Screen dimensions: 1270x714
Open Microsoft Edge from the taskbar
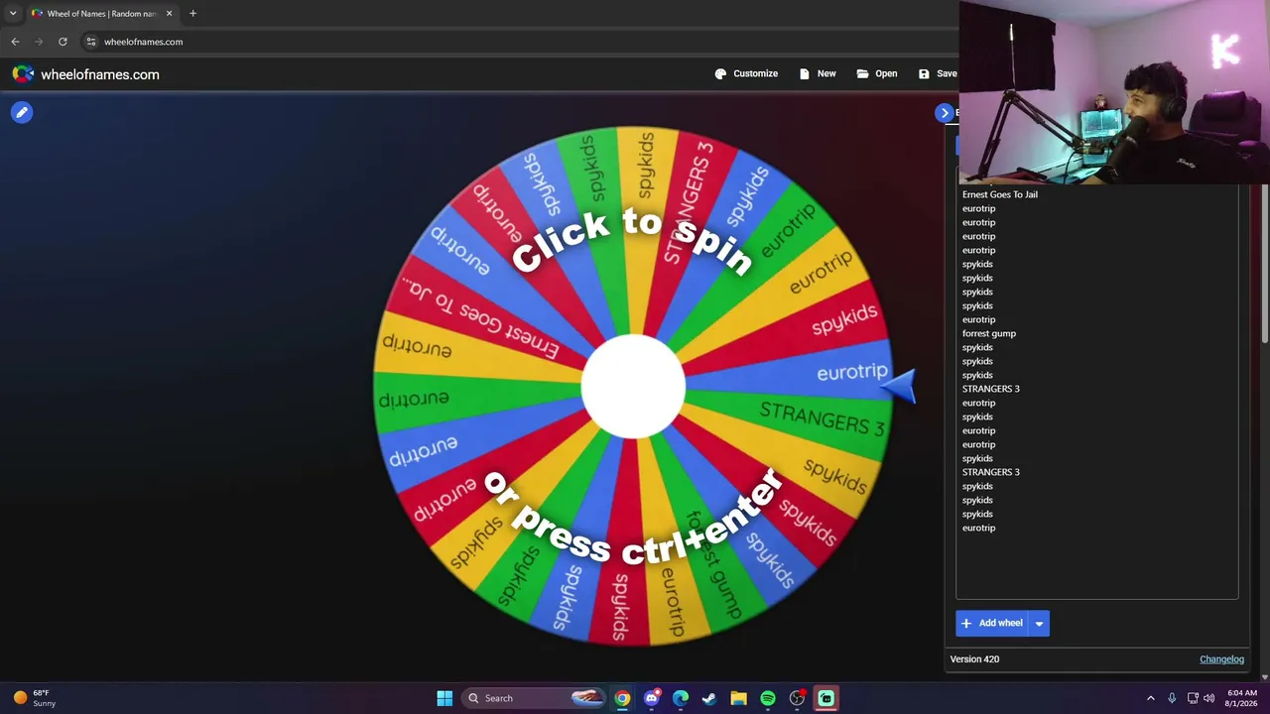click(681, 698)
